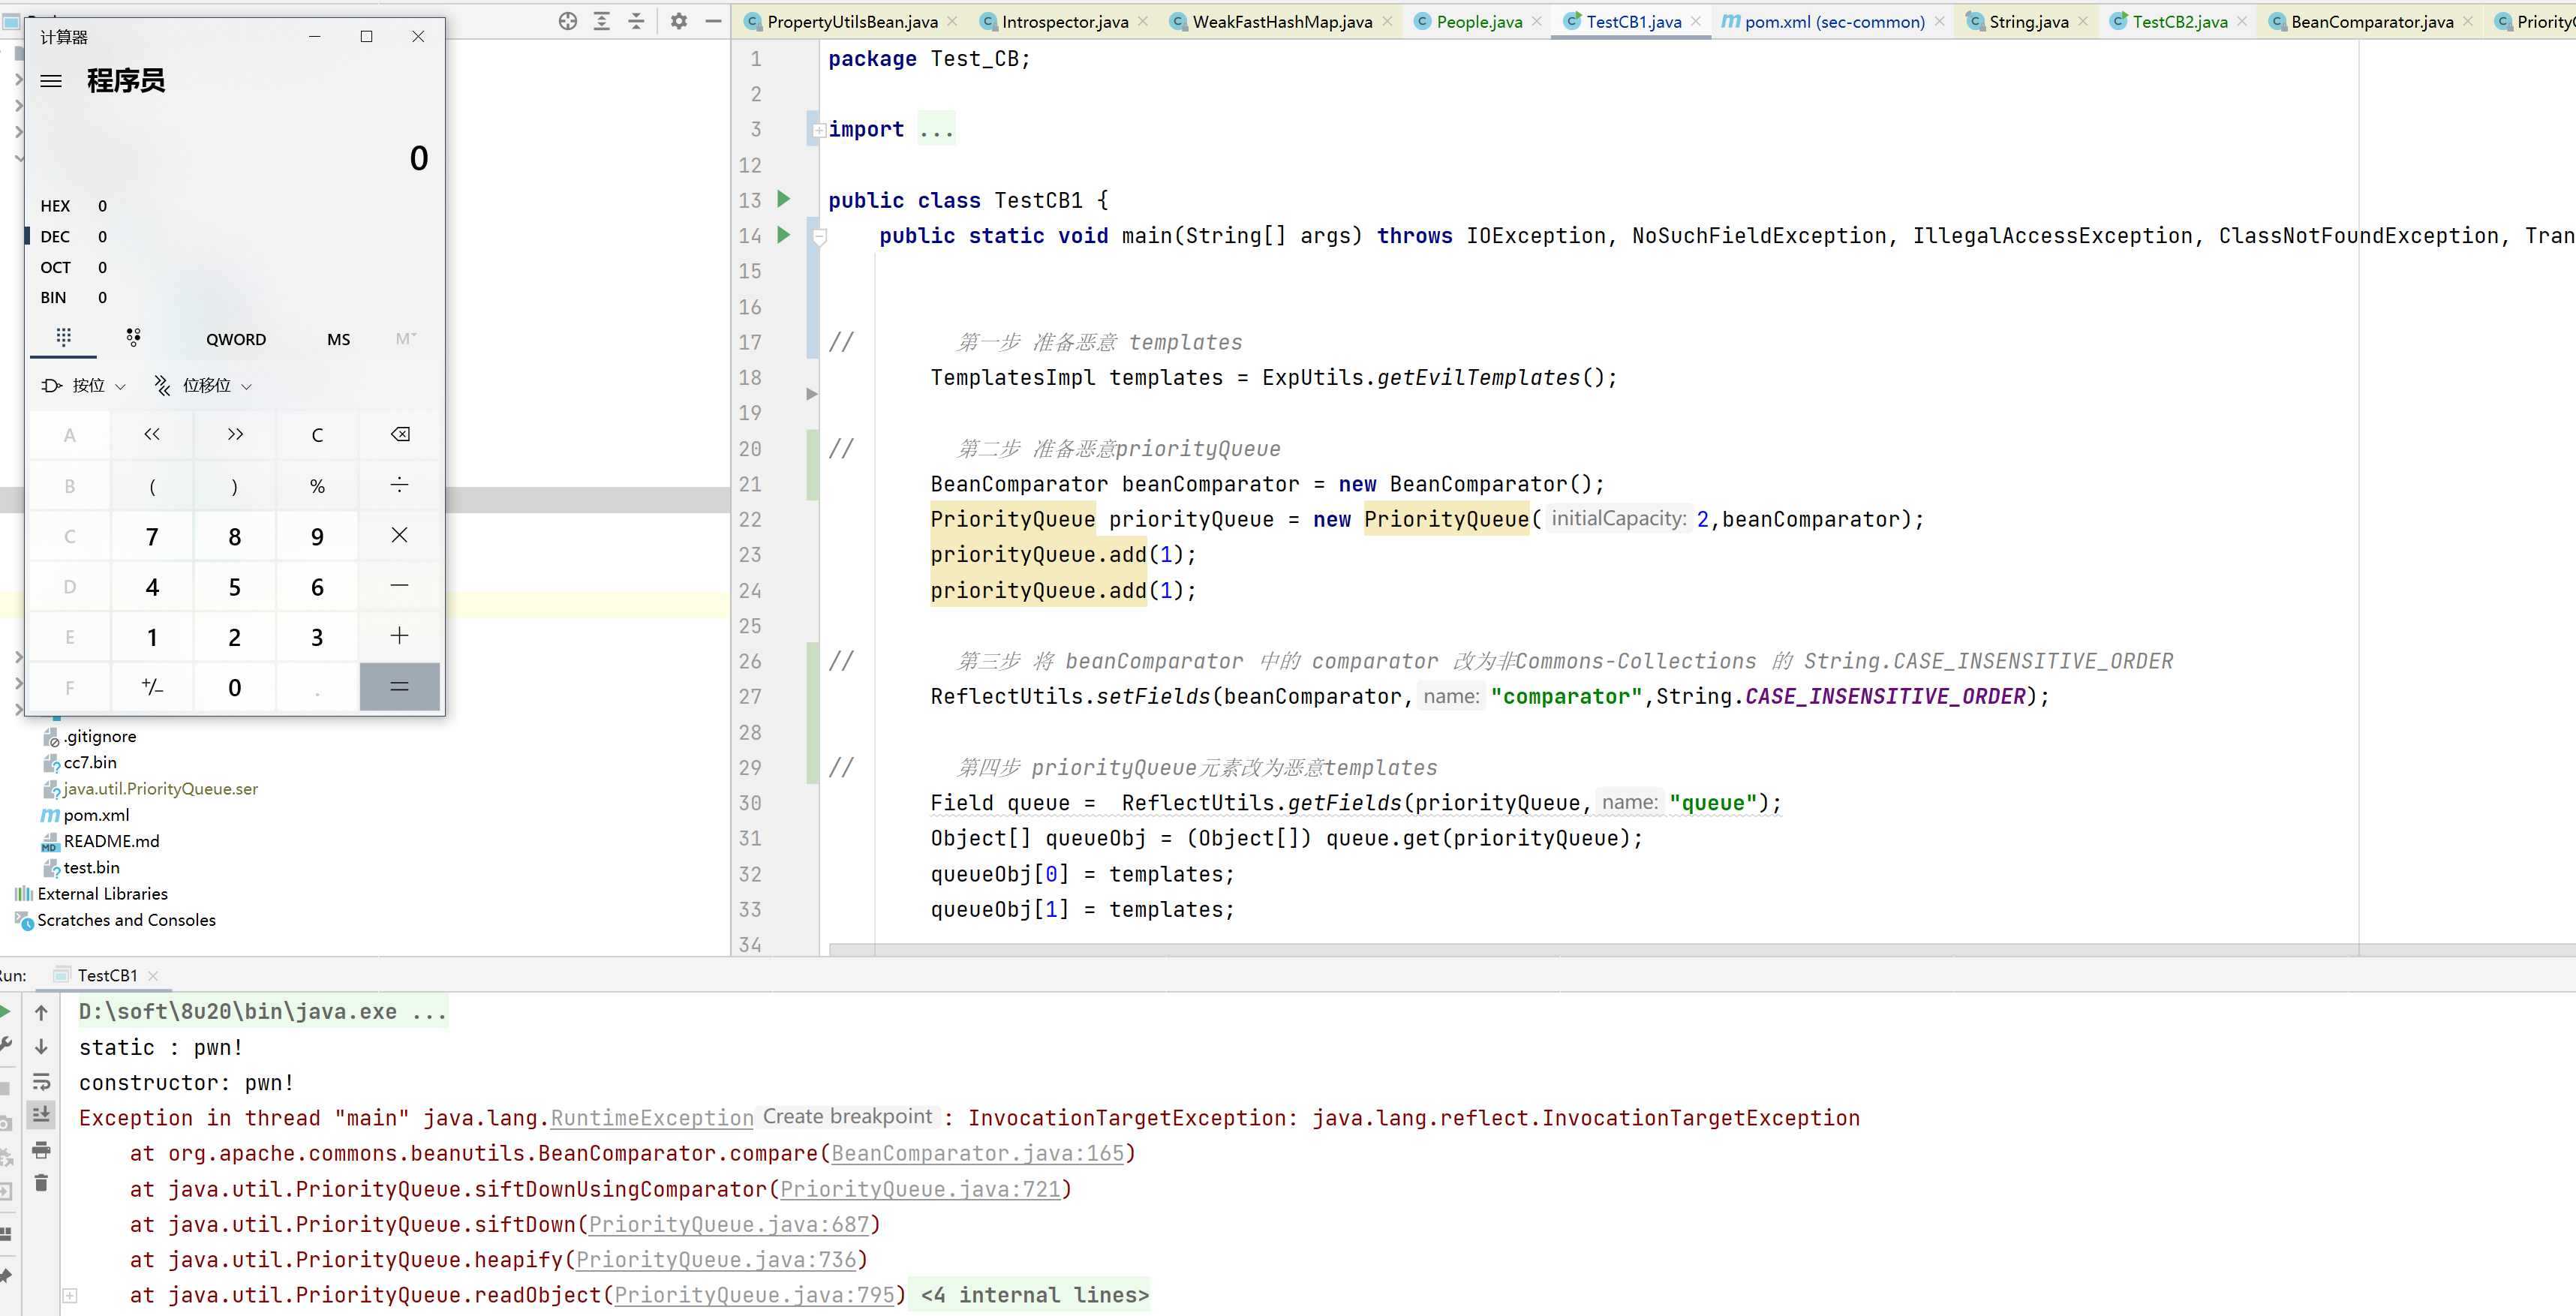
Task: Click the C clear key in Calculator
Action: 317,434
